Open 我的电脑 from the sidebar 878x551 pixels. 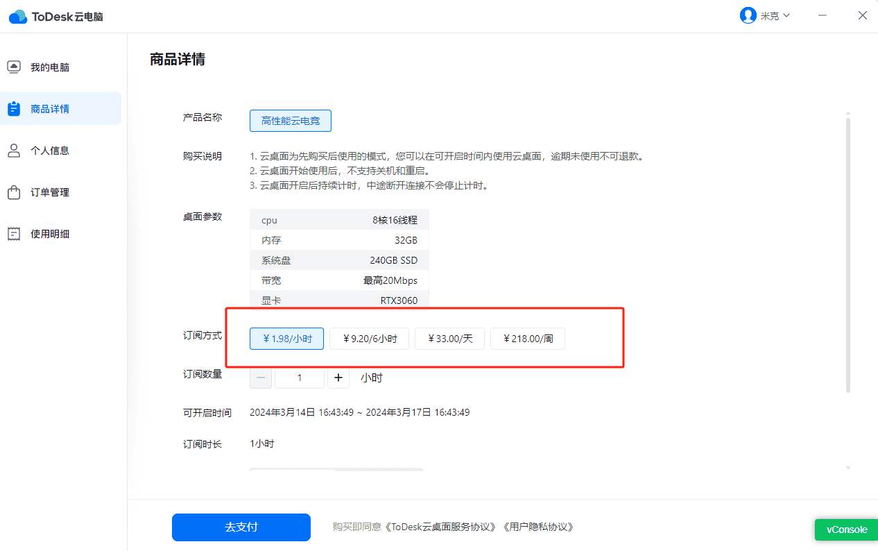point(49,67)
